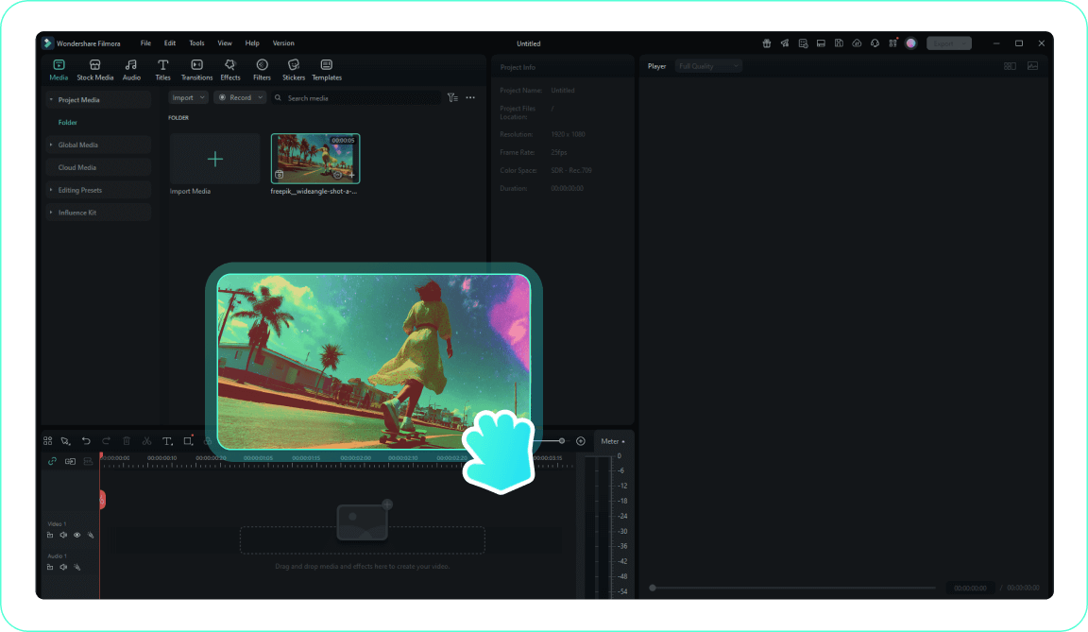Viewport: 1088px width, 632px height.
Task: Open the timeline layout grid icon
Action: 48,440
